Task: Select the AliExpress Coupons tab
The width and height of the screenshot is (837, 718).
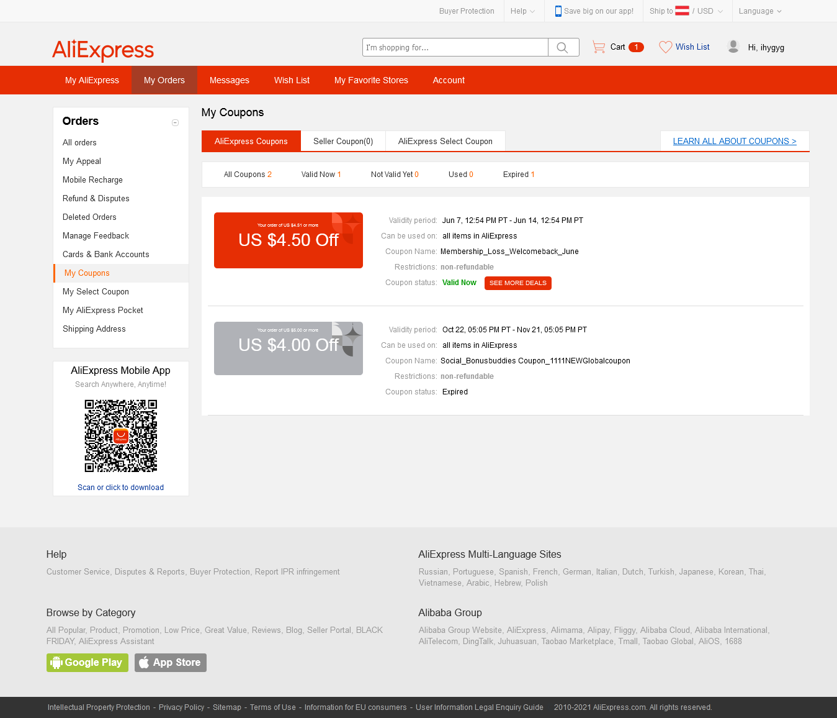Action: tap(251, 141)
